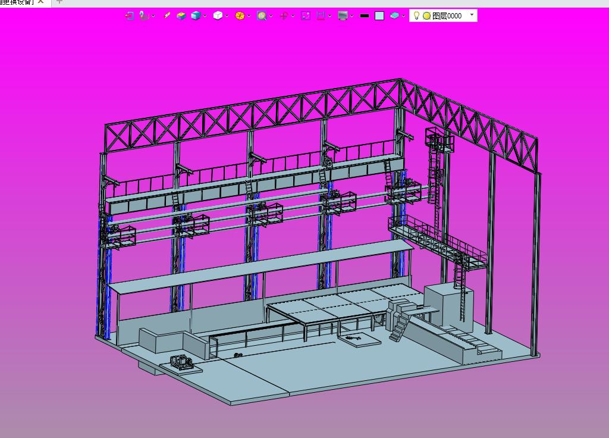The width and height of the screenshot is (609, 438).
Task: Toggle the layer light bulb visibility
Action: pyautogui.click(x=416, y=15)
